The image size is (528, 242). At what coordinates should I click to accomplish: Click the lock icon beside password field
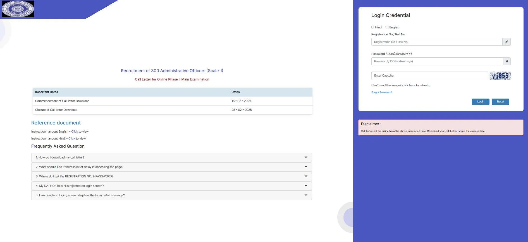click(x=507, y=61)
